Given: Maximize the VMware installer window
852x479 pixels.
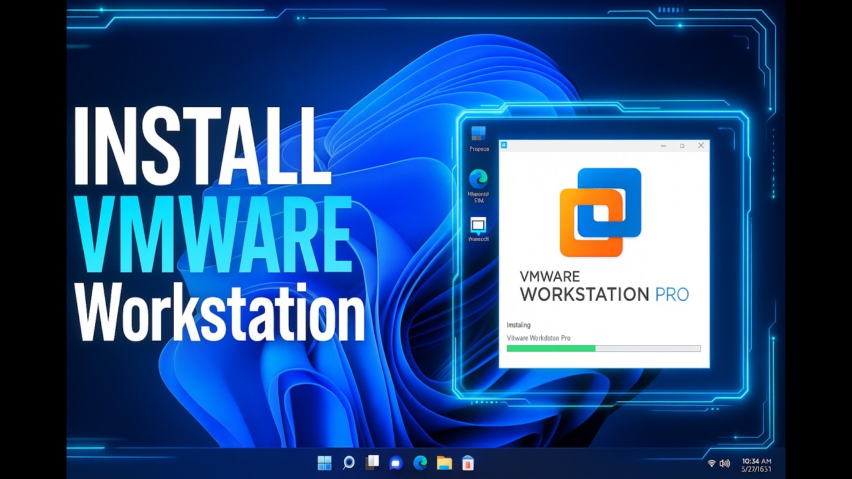Looking at the screenshot, I should click(x=682, y=145).
